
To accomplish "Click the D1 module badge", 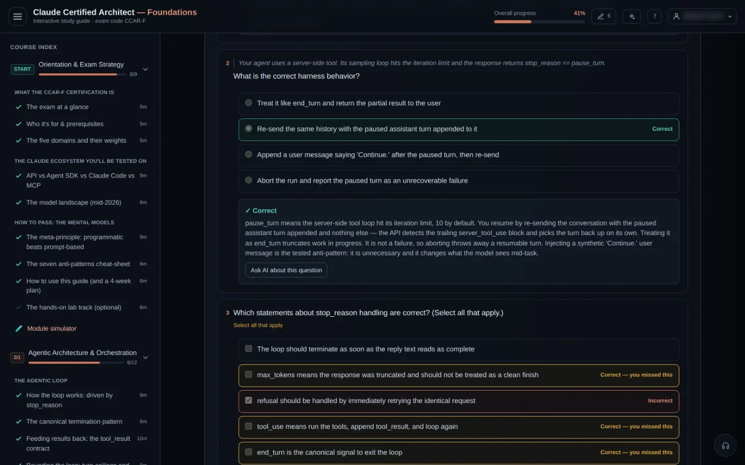I will click(17, 357).
